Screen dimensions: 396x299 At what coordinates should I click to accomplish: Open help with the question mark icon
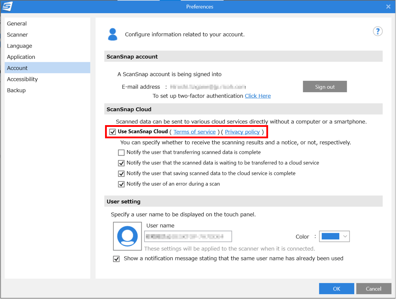pos(378,31)
